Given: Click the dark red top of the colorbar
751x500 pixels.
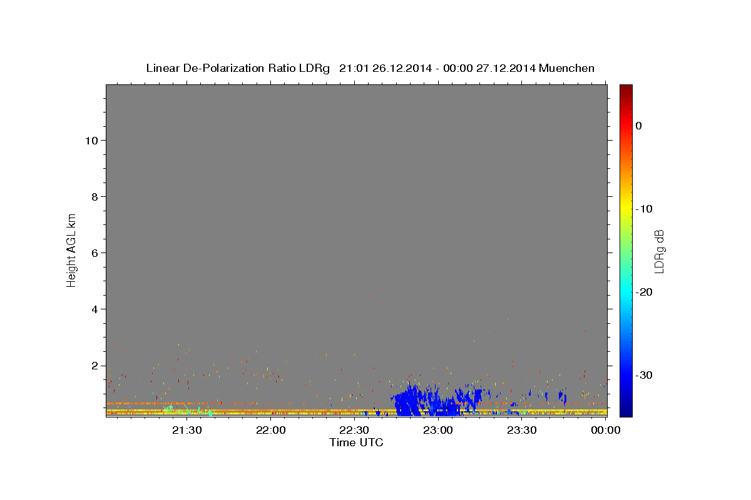Looking at the screenshot, I should (x=626, y=89).
